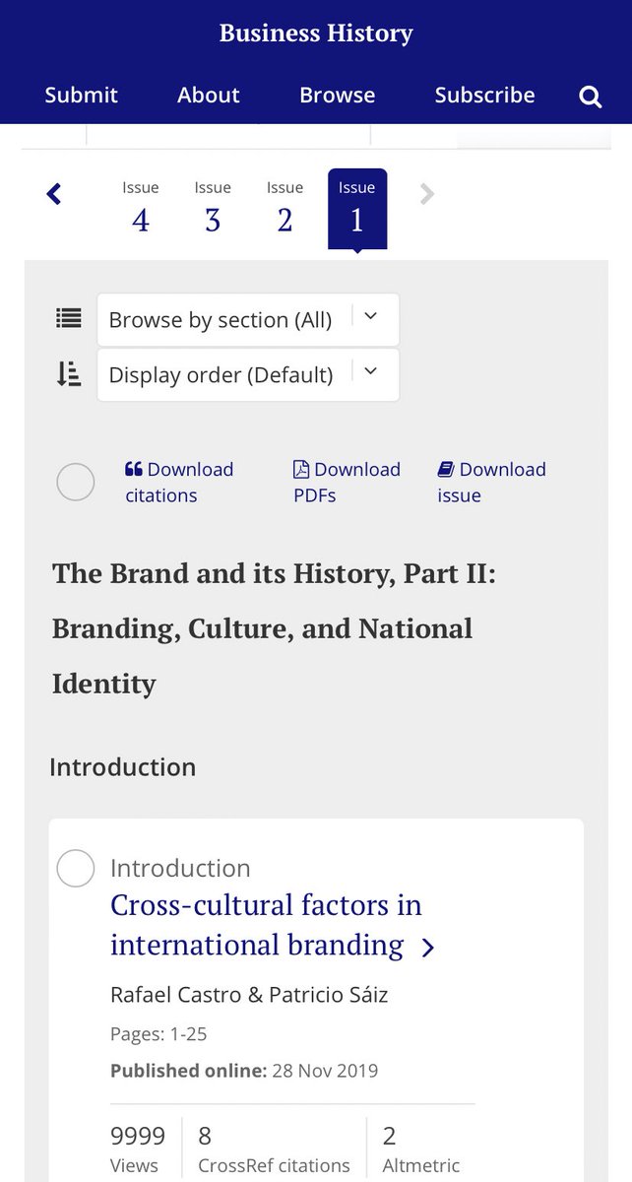Click the section list icon
The width and height of the screenshot is (632, 1182).
pos(68,318)
